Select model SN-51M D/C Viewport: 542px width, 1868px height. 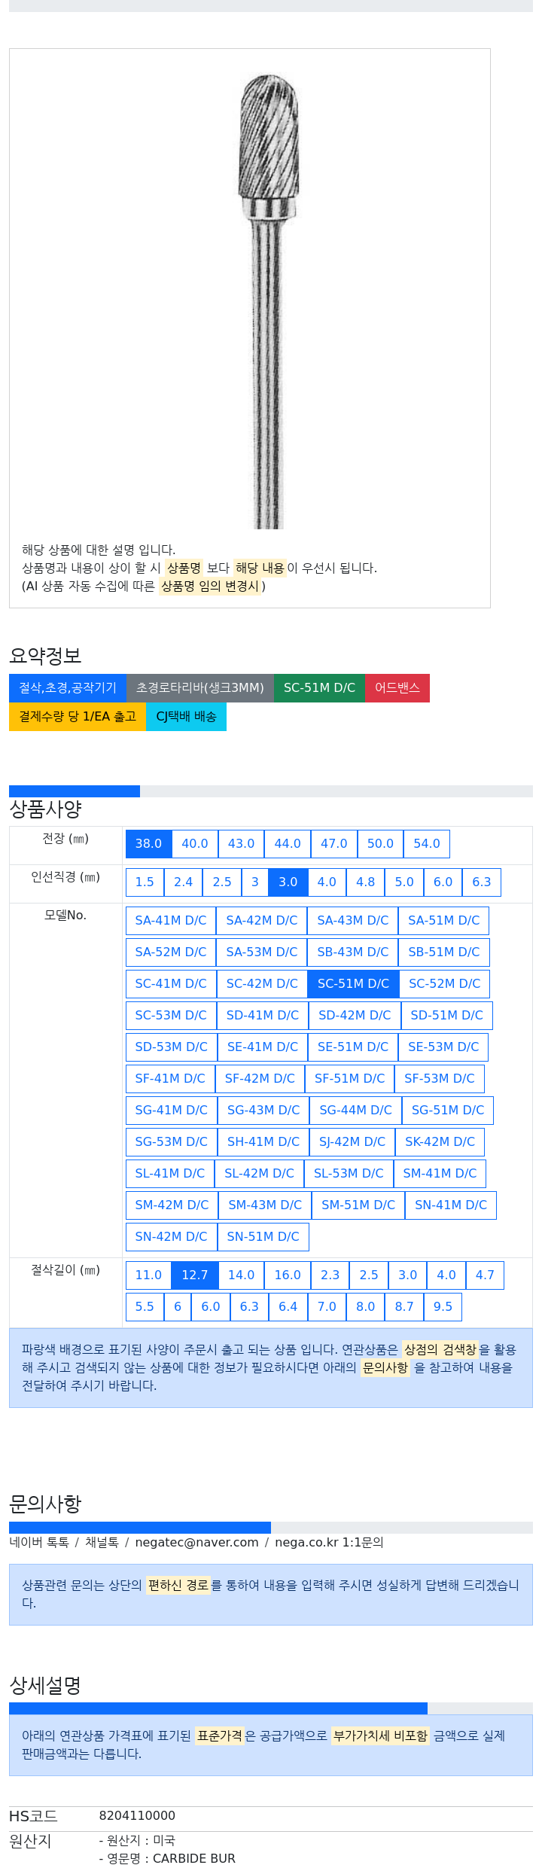[x=263, y=1236]
